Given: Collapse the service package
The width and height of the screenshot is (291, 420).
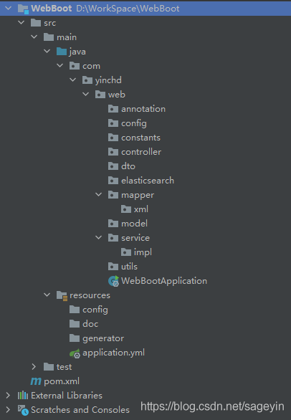Looking at the screenshot, I should [x=99, y=237].
